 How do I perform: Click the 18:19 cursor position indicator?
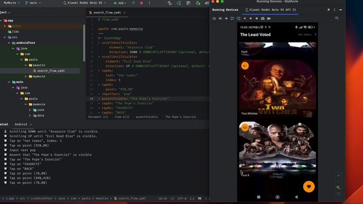(163, 198)
